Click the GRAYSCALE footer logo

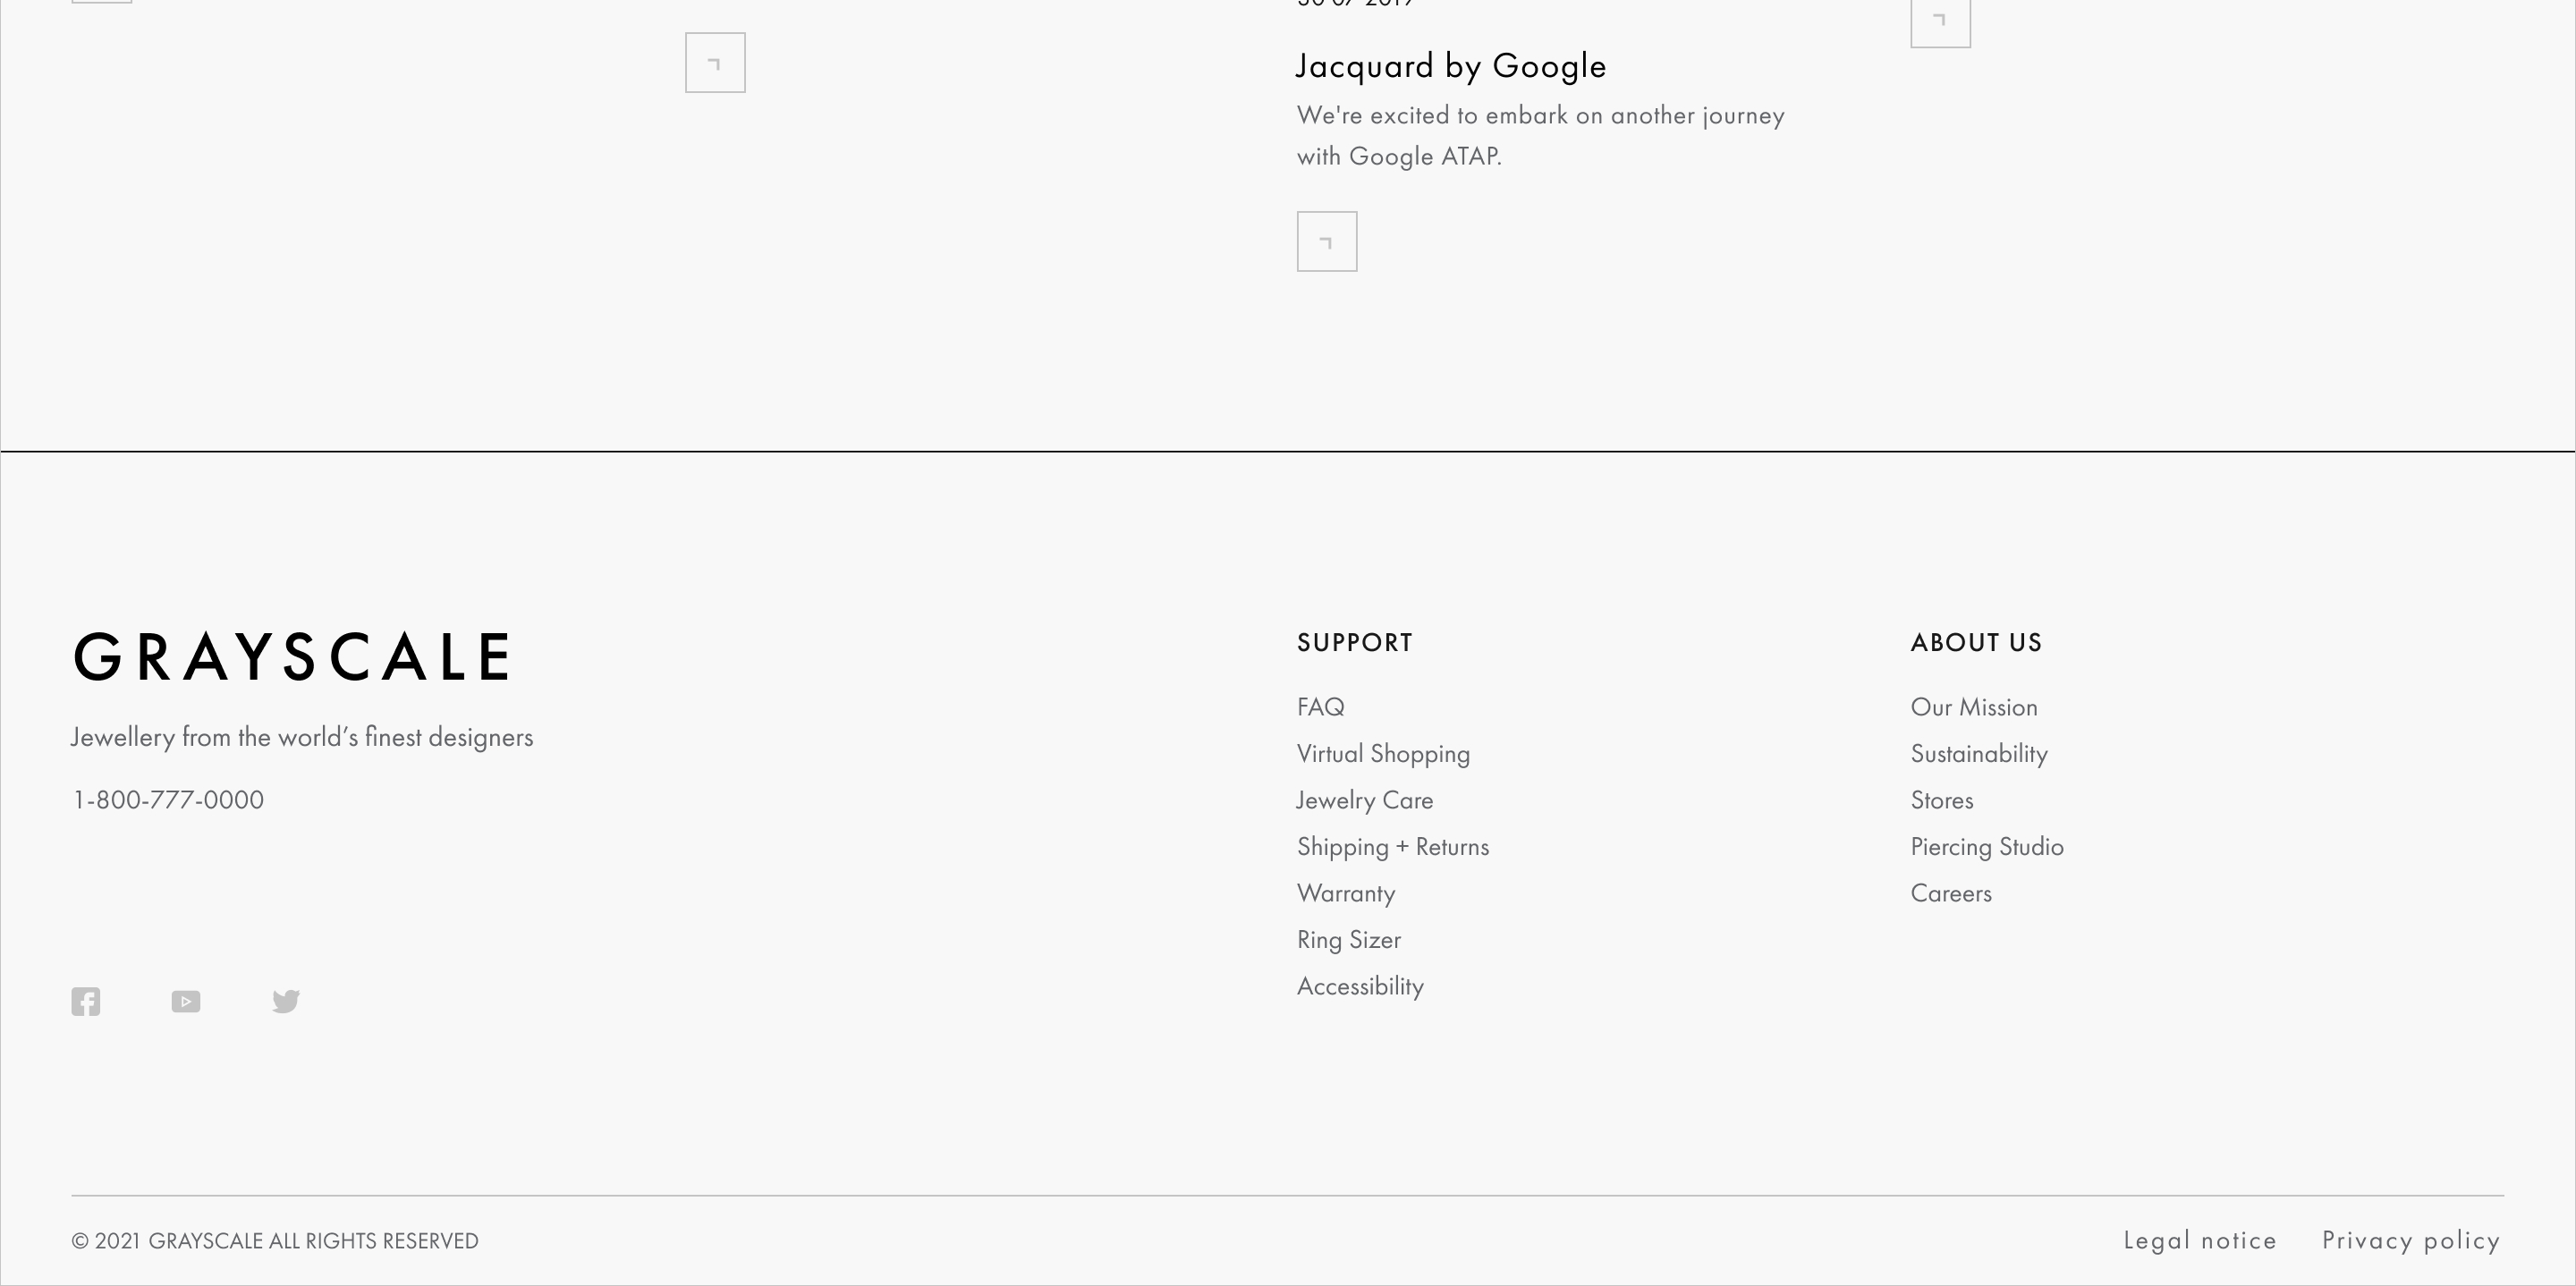click(292, 657)
